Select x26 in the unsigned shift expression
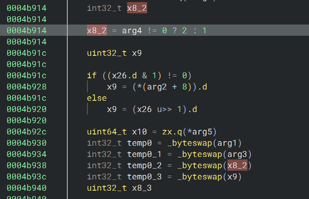 click(x=141, y=109)
